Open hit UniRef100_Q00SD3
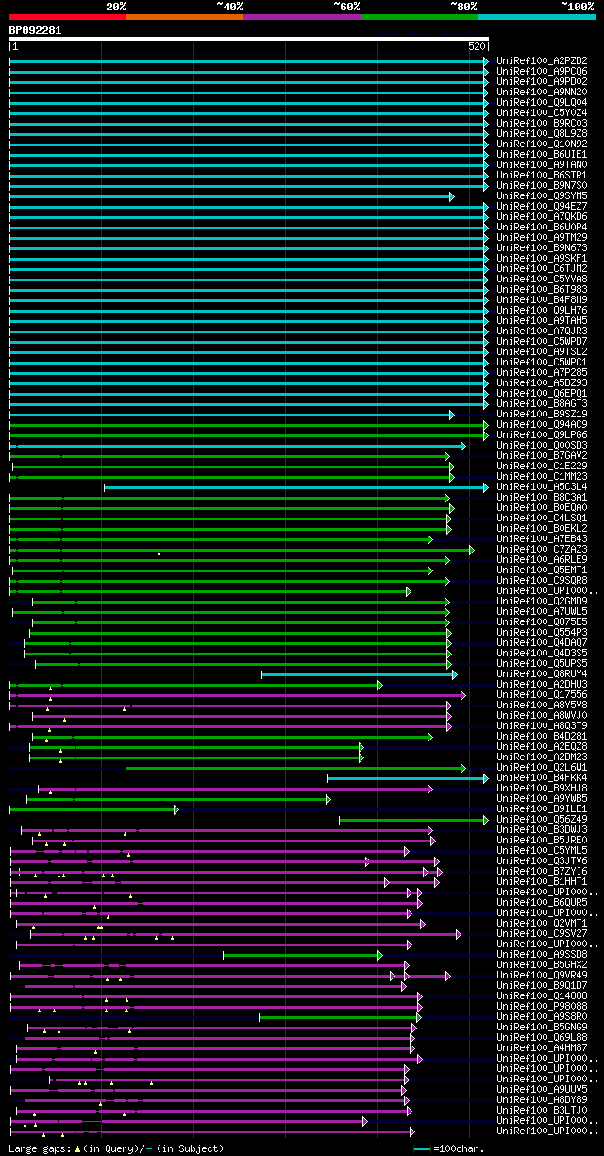 pos(542,446)
